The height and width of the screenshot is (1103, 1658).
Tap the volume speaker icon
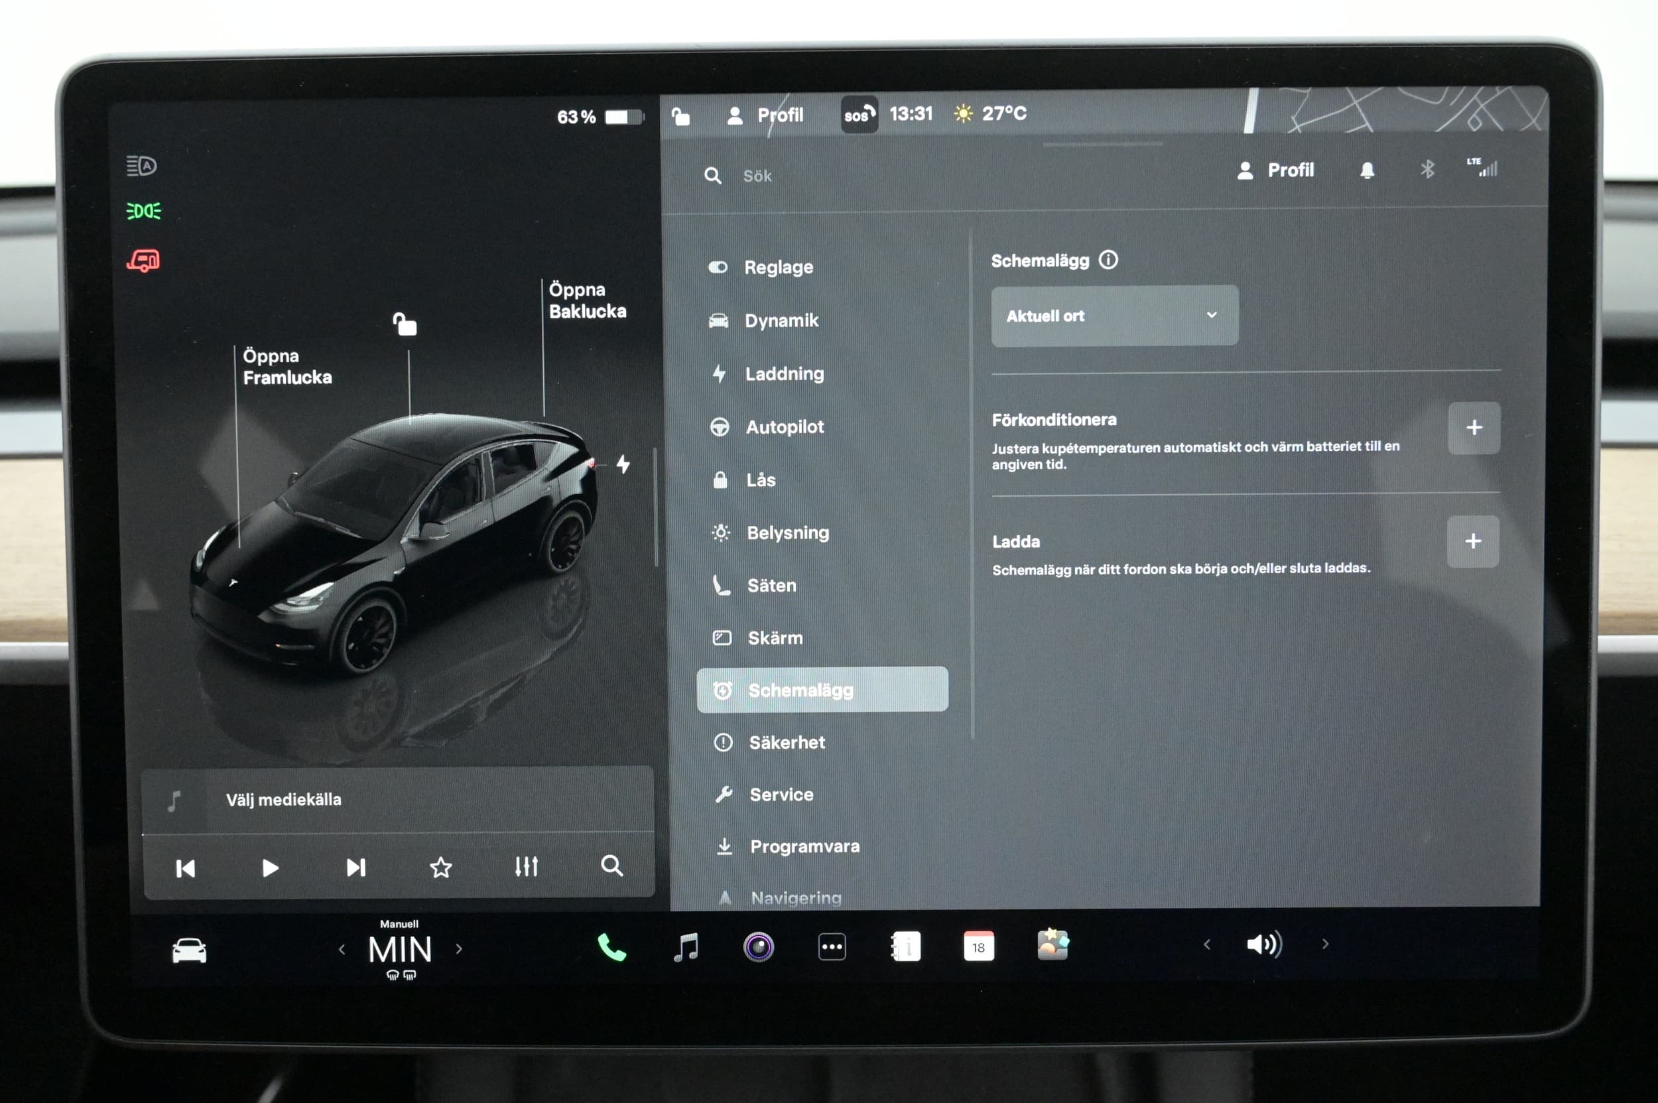(x=1264, y=944)
